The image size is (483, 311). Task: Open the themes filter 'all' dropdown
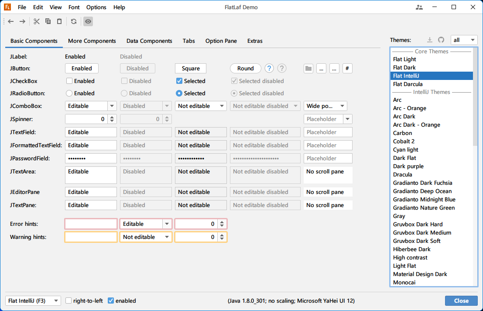[x=464, y=40]
